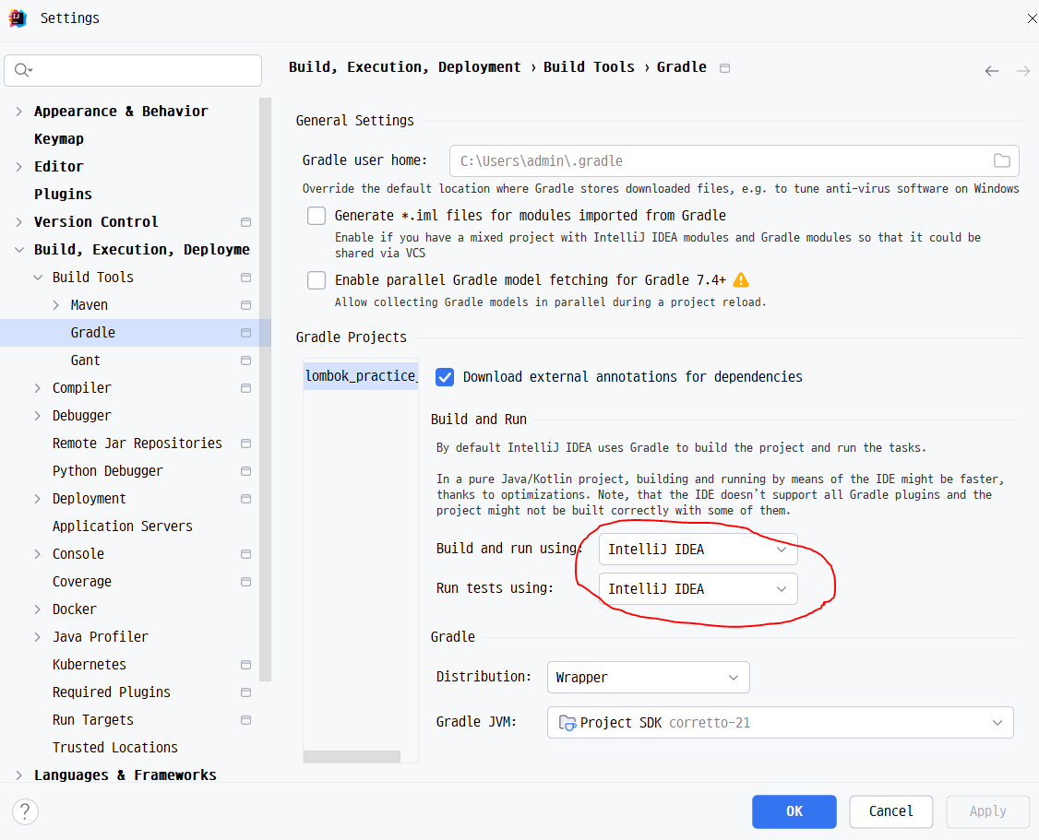Enable Generate *.iml files for modules checkbox
Image resolution: width=1039 pixels, height=840 pixels.
(x=316, y=216)
